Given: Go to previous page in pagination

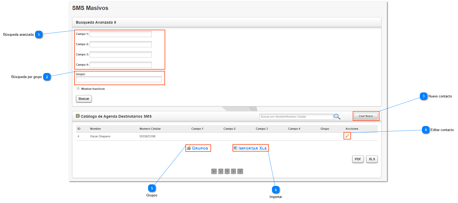Looking at the screenshot, I should coord(221,171).
